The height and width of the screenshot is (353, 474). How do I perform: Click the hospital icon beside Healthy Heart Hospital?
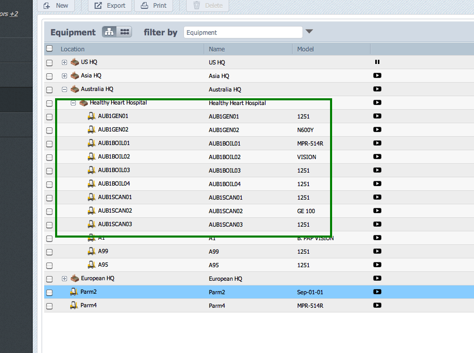pyautogui.click(x=84, y=102)
